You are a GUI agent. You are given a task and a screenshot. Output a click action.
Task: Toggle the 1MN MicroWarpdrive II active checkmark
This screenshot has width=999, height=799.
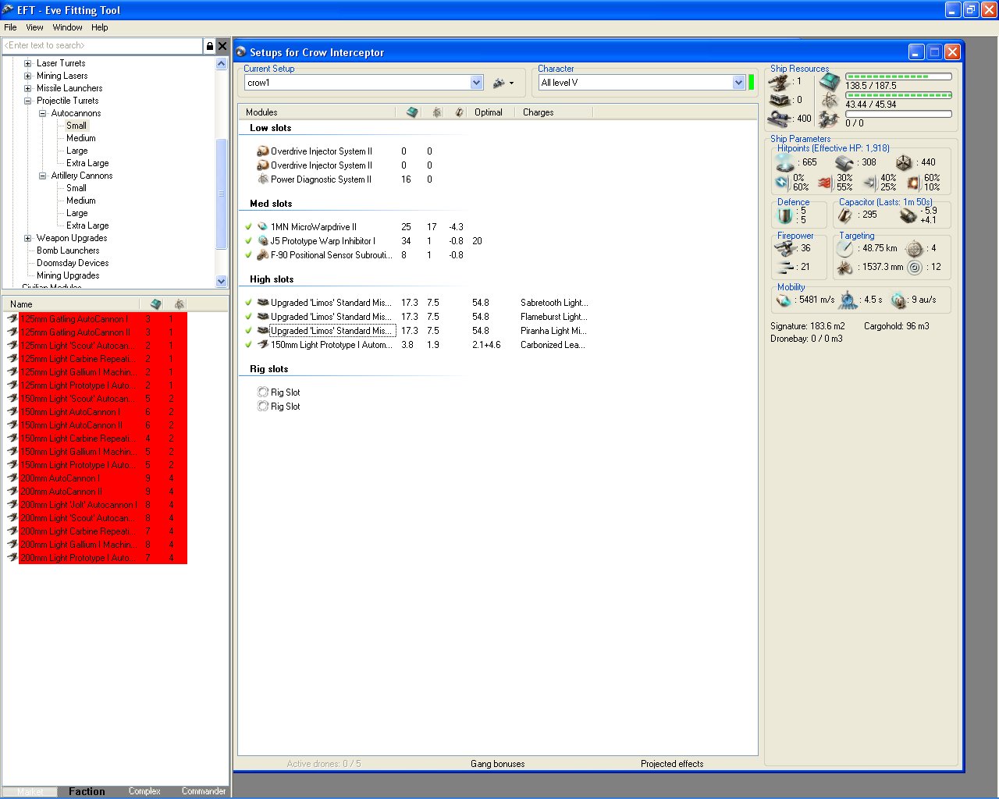[x=248, y=227]
